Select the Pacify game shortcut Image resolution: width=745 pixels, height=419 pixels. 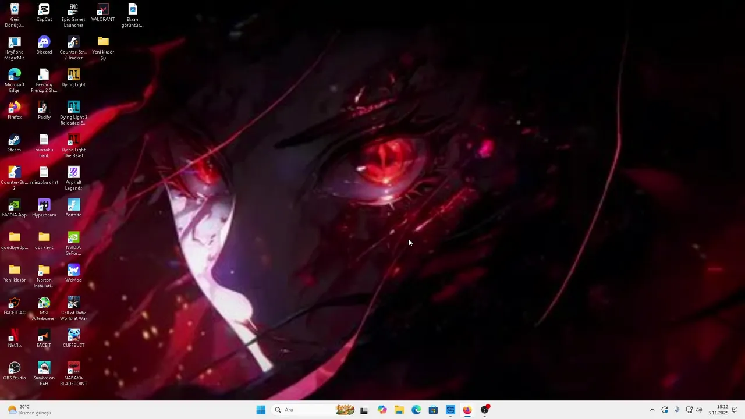[44, 111]
